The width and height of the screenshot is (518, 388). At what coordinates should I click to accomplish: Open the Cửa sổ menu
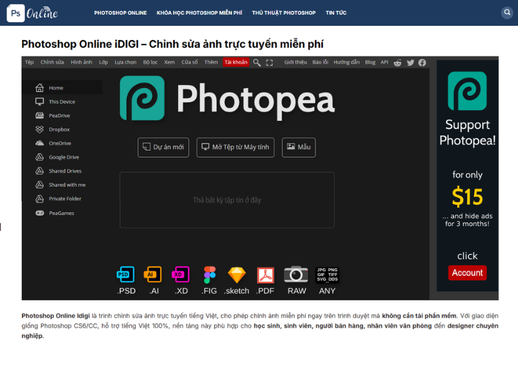point(190,62)
